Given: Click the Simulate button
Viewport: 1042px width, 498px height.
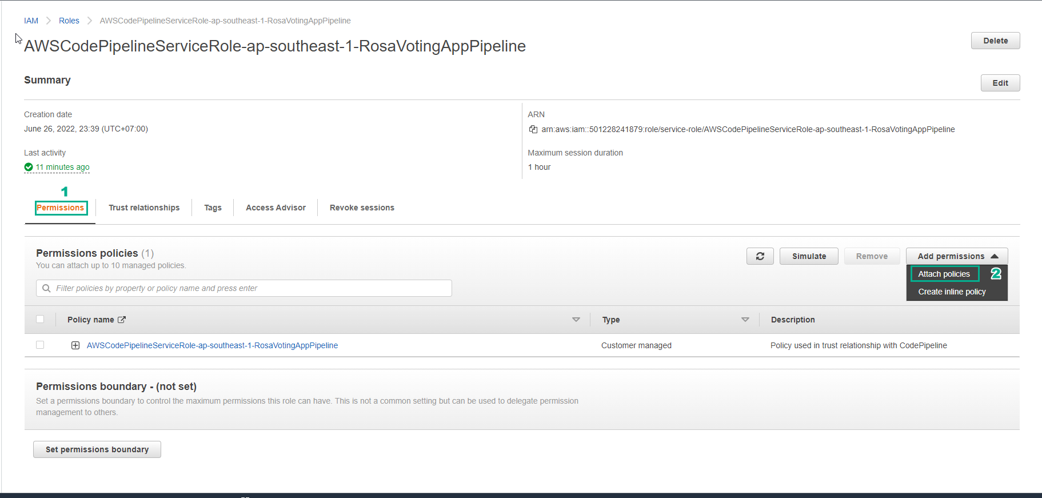Looking at the screenshot, I should (809, 256).
